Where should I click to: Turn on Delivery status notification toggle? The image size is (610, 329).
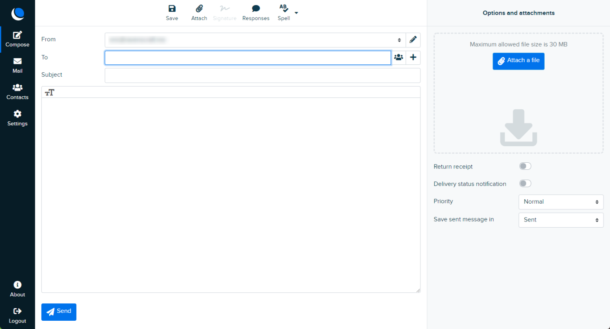pos(525,184)
